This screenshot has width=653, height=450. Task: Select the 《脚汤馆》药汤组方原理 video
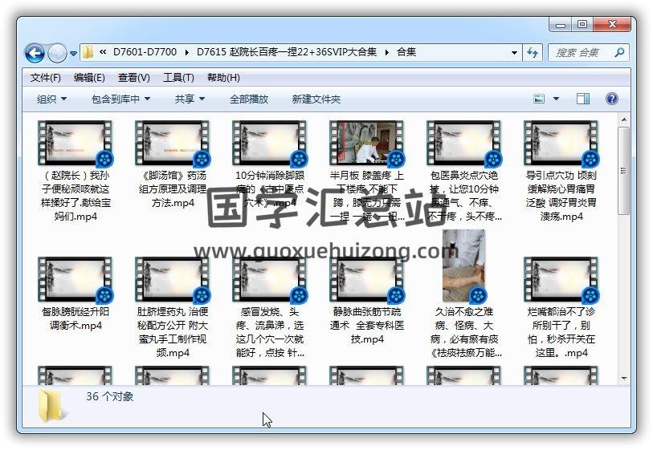173,143
